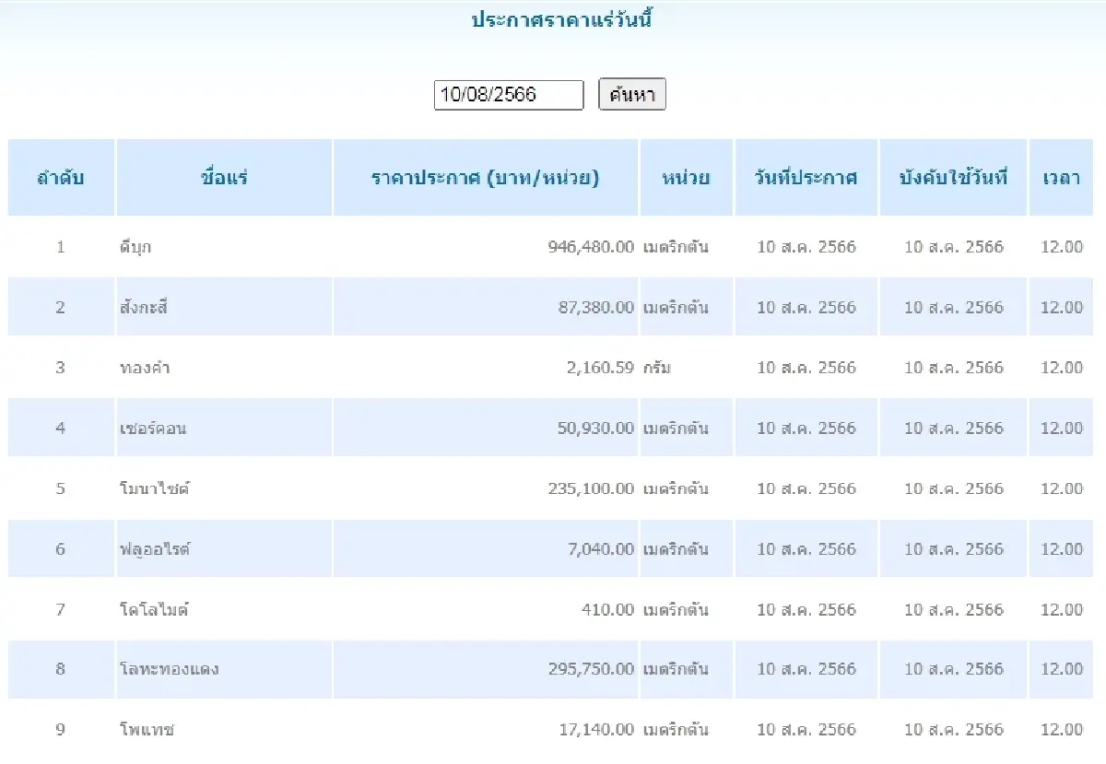1106x764 pixels.
Task: Click the price 87,380.00
Action: (596, 308)
